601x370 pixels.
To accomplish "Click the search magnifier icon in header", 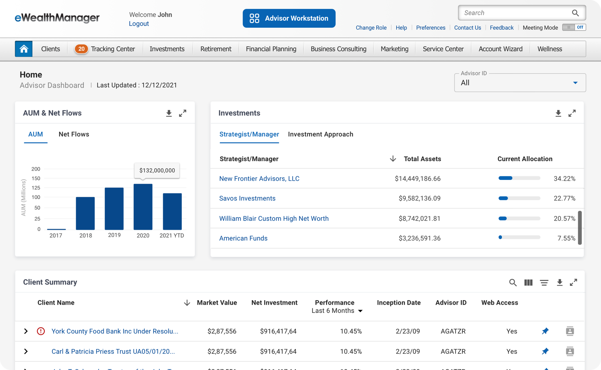I will coord(575,13).
